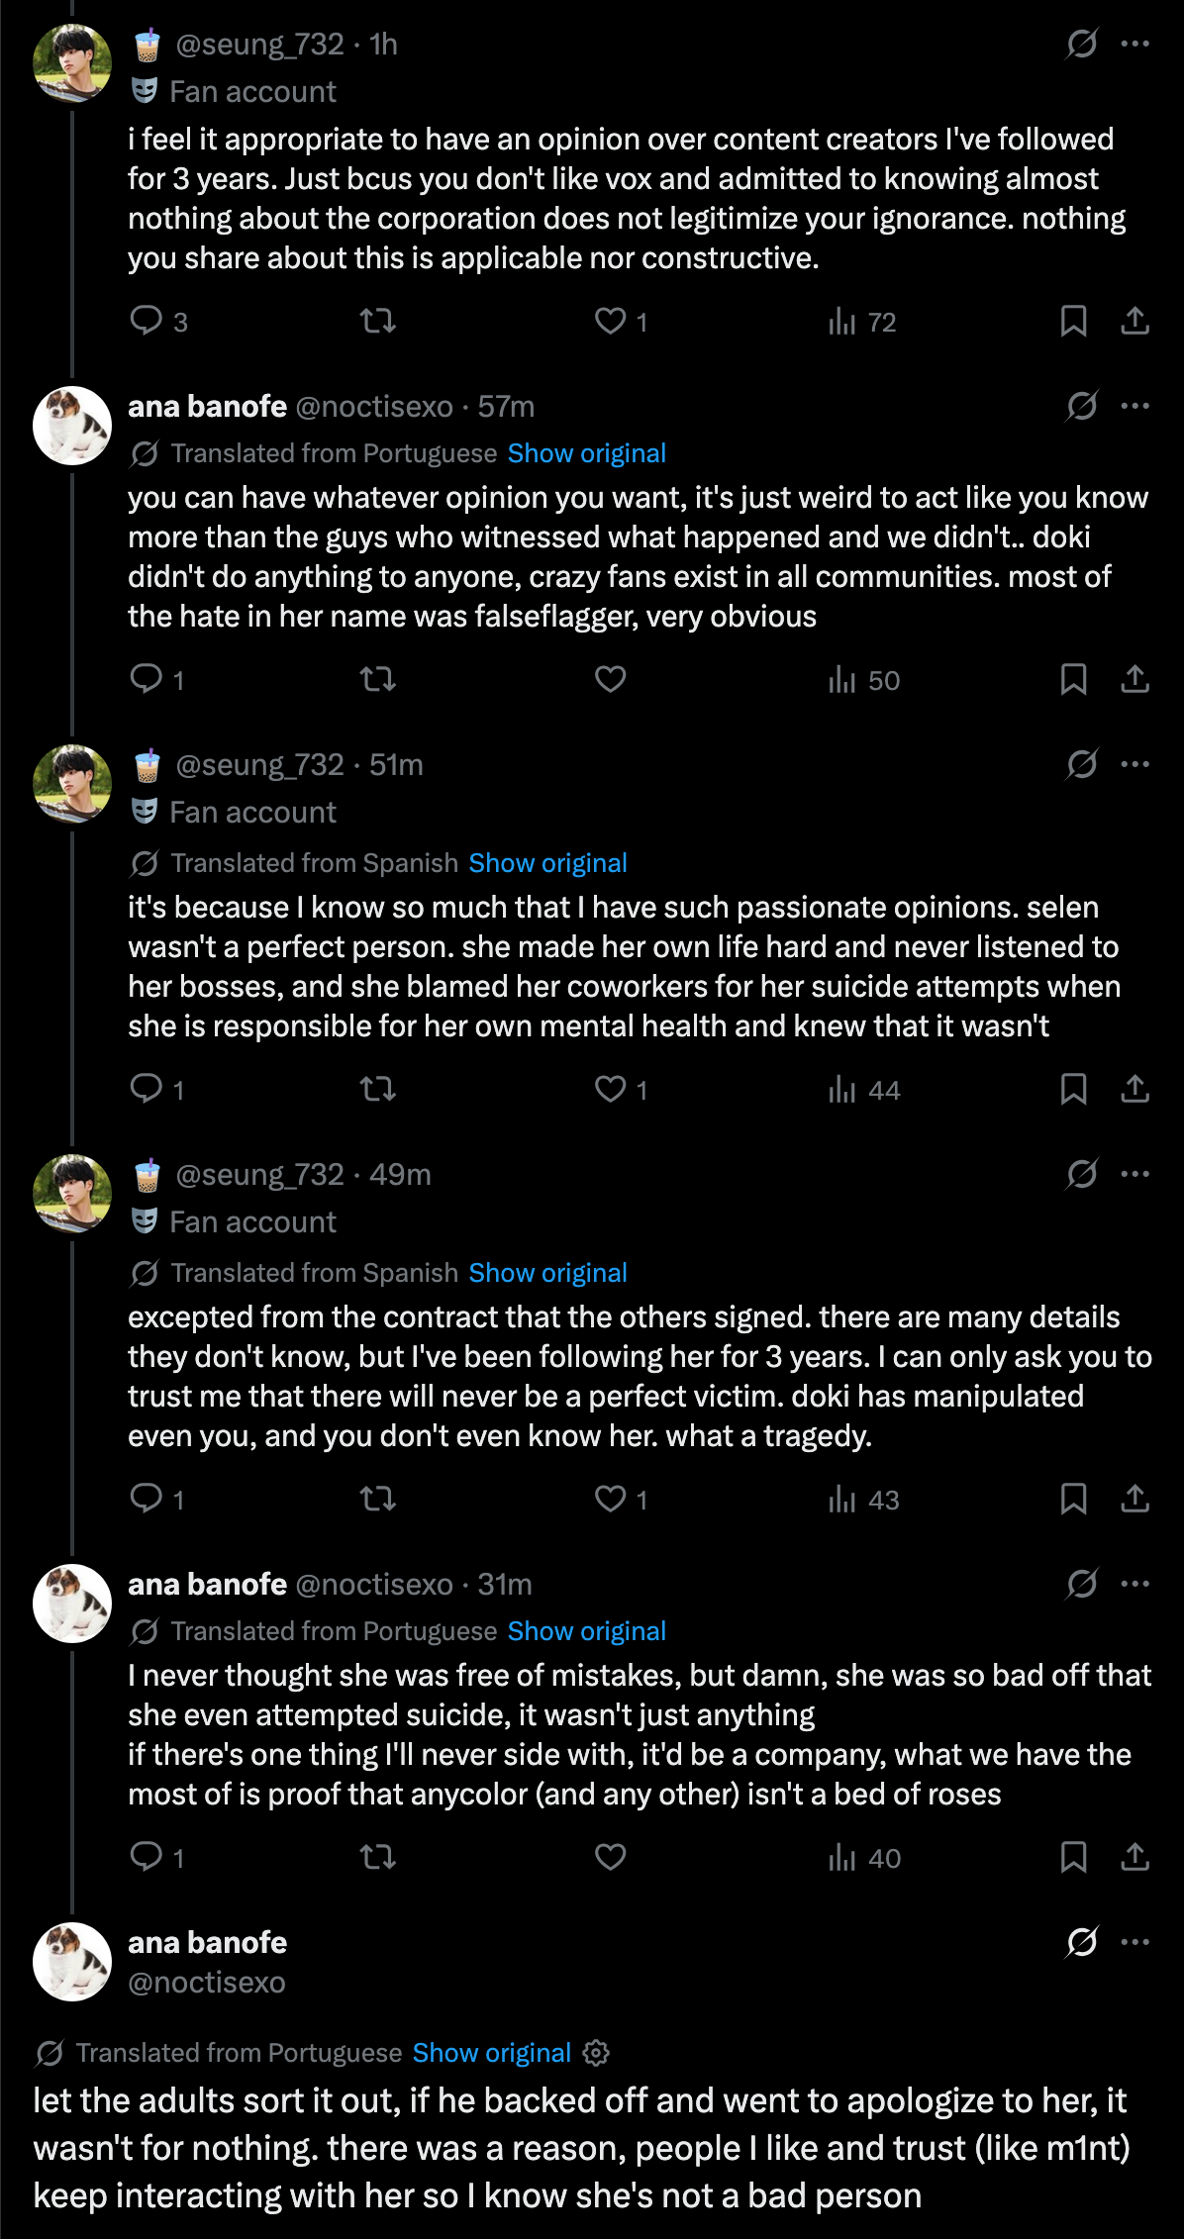Open more menu on main ana banofe tweet

point(1135,1942)
